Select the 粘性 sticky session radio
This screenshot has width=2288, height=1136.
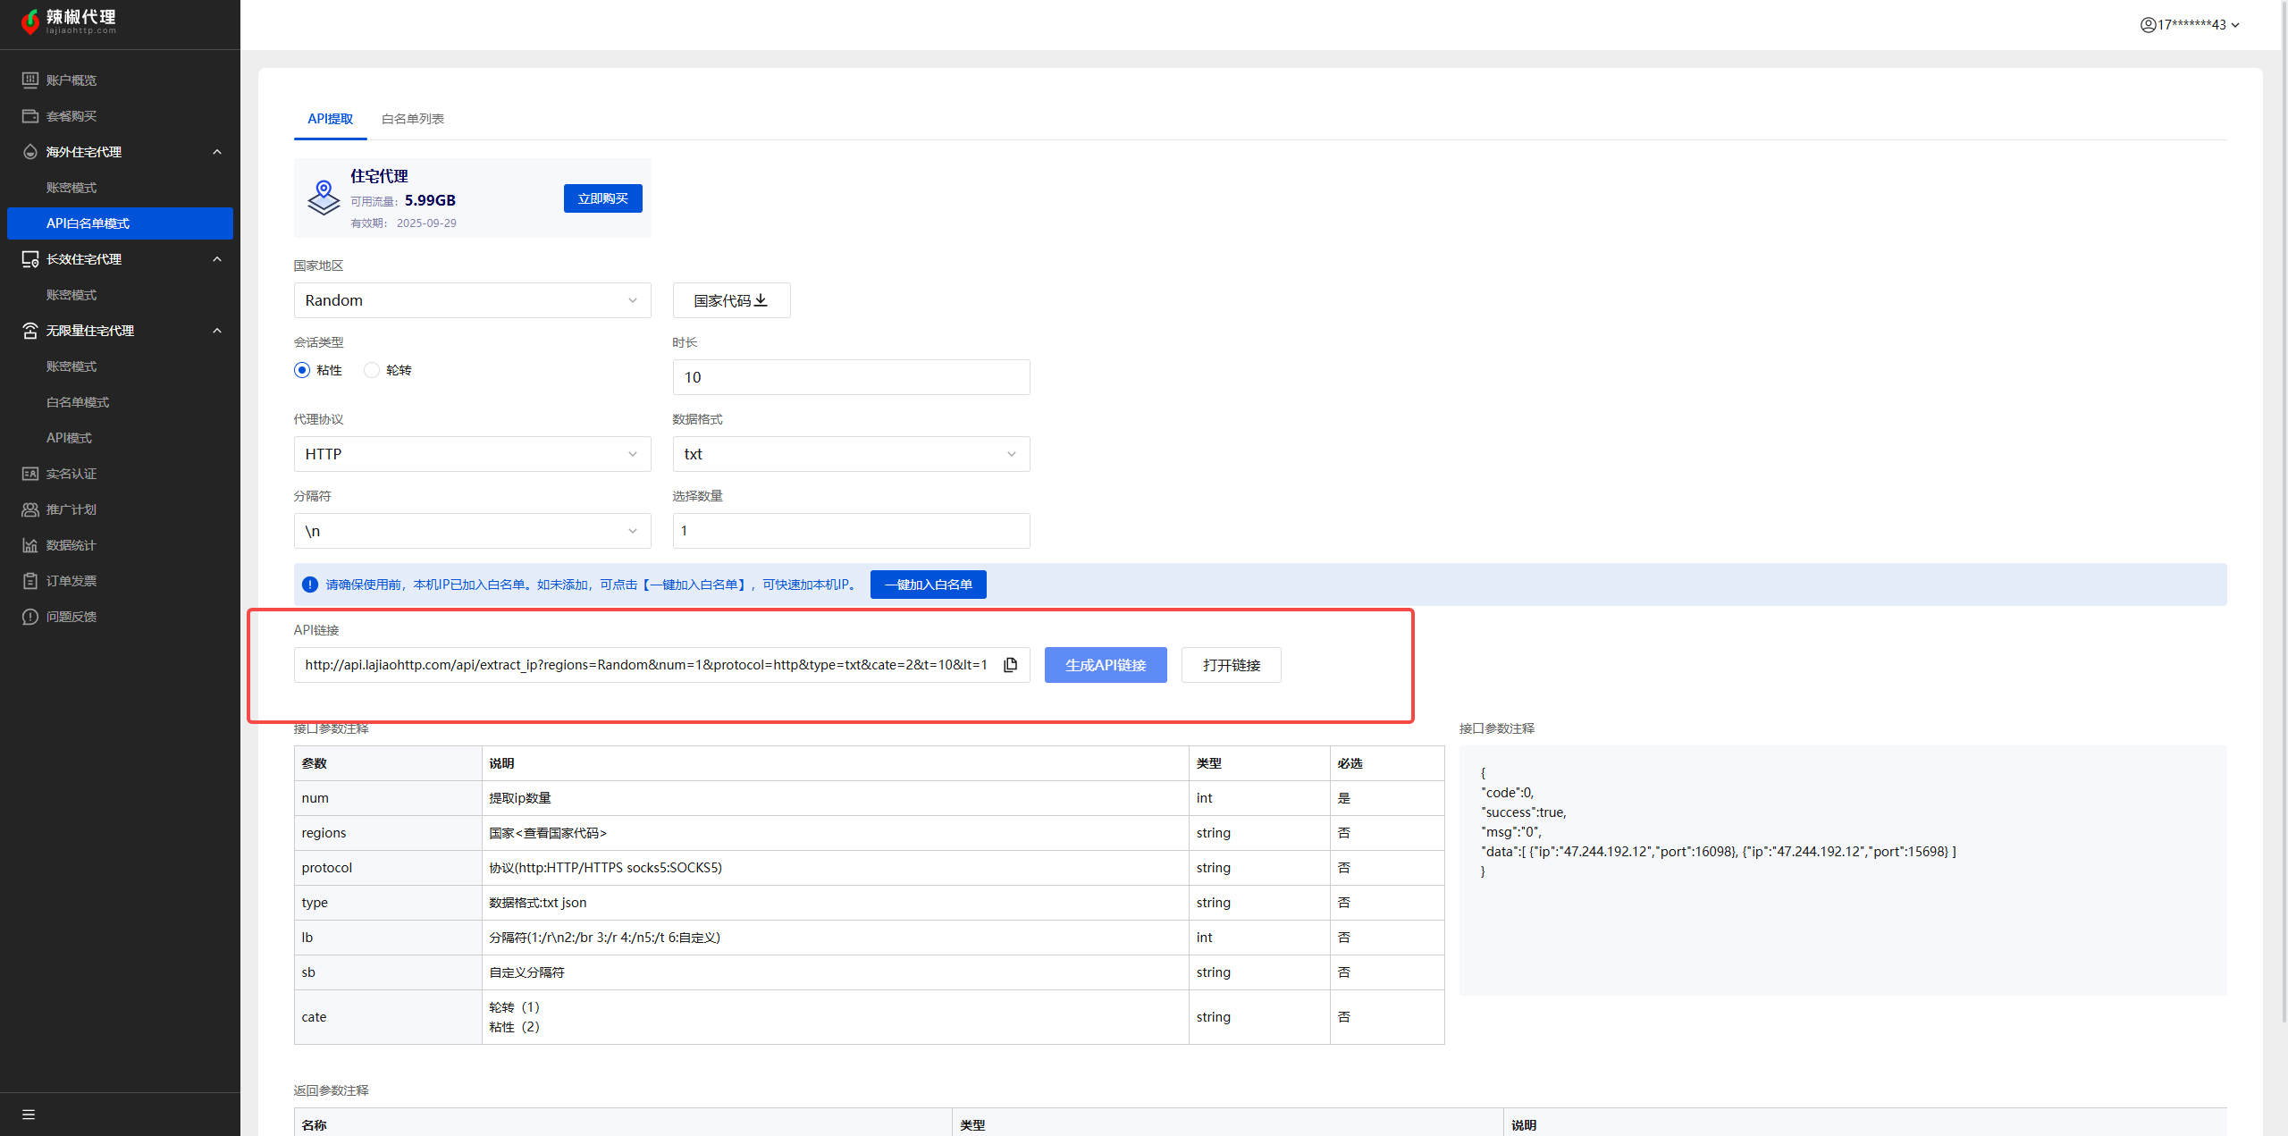point(302,370)
